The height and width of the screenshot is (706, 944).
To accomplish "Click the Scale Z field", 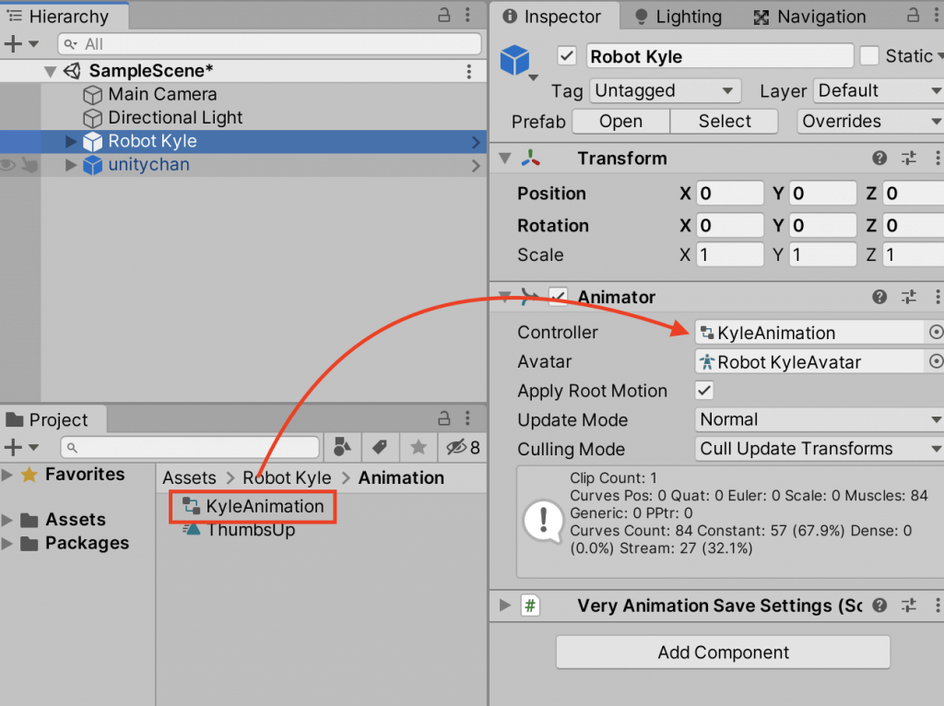I will tap(914, 254).
